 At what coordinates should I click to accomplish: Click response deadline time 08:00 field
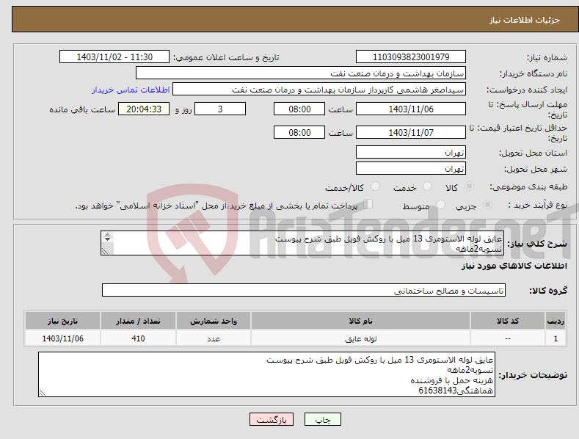(299, 109)
